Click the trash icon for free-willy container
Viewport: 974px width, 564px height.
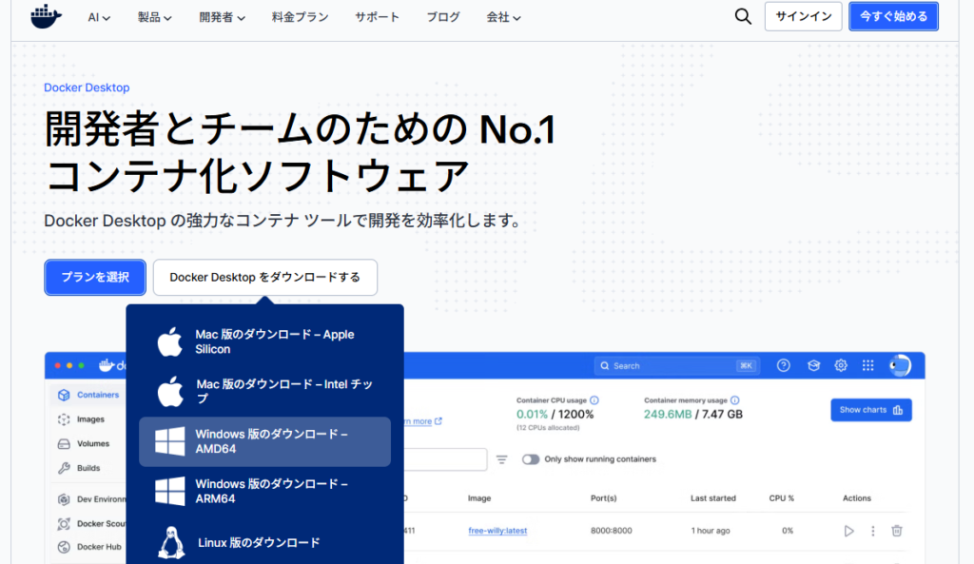(896, 531)
